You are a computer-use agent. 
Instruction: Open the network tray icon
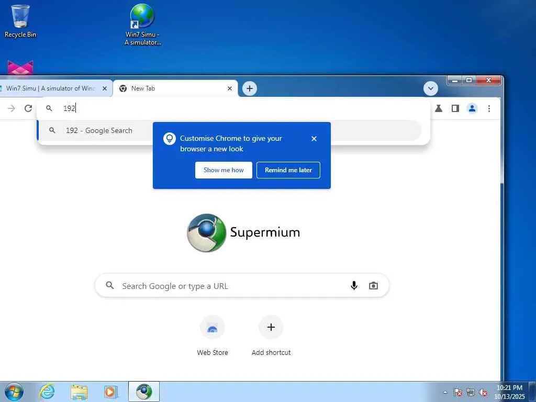[471, 392]
